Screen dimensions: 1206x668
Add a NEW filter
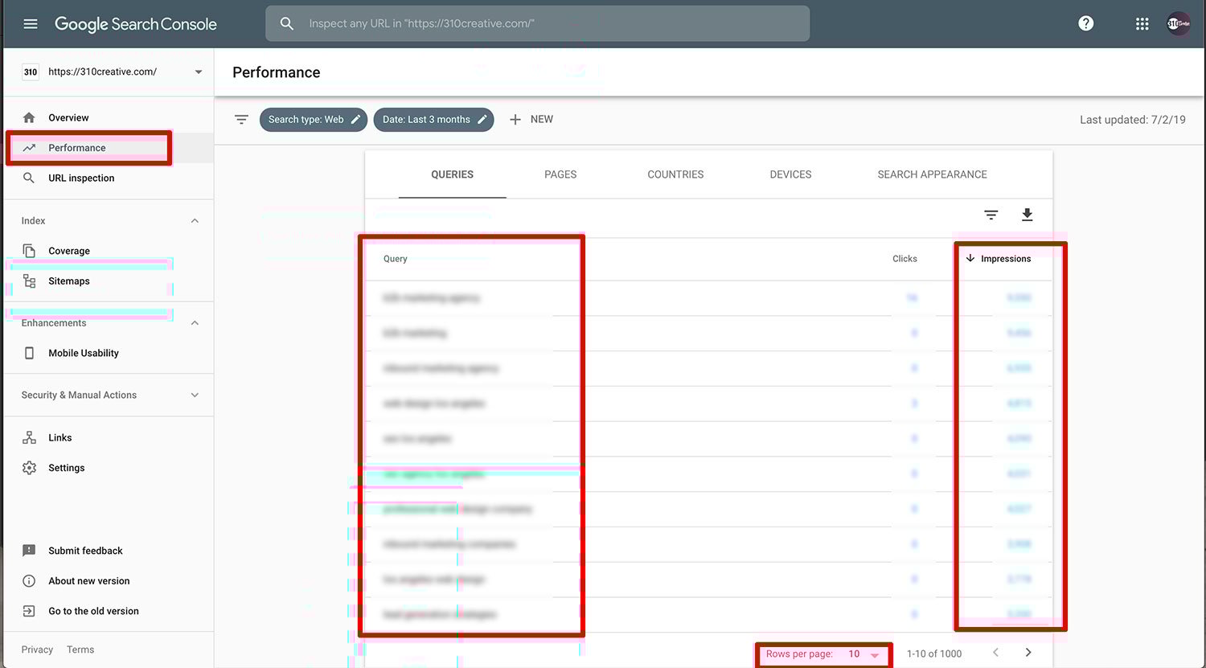pyautogui.click(x=531, y=120)
